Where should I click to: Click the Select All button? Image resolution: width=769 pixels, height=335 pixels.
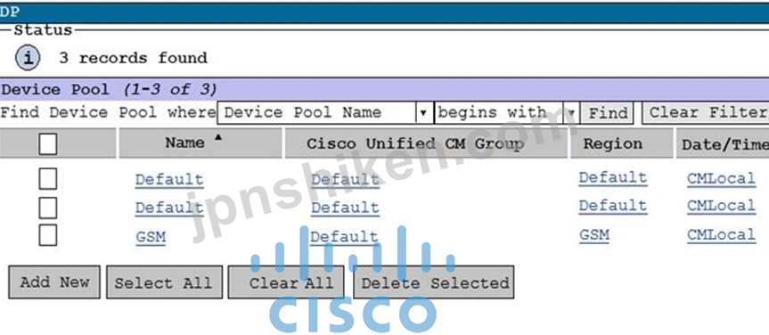tap(164, 282)
